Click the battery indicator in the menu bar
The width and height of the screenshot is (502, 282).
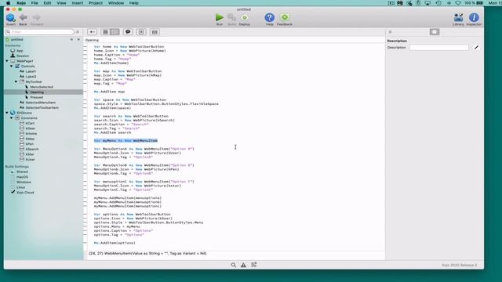(479, 3)
